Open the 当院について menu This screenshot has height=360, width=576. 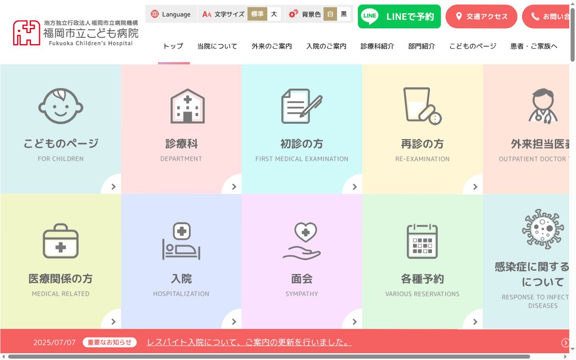pyautogui.click(x=217, y=46)
